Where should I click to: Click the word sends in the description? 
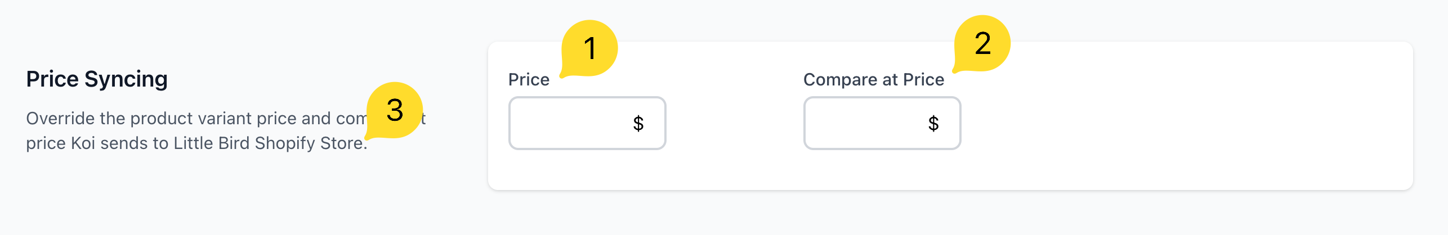[120, 143]
